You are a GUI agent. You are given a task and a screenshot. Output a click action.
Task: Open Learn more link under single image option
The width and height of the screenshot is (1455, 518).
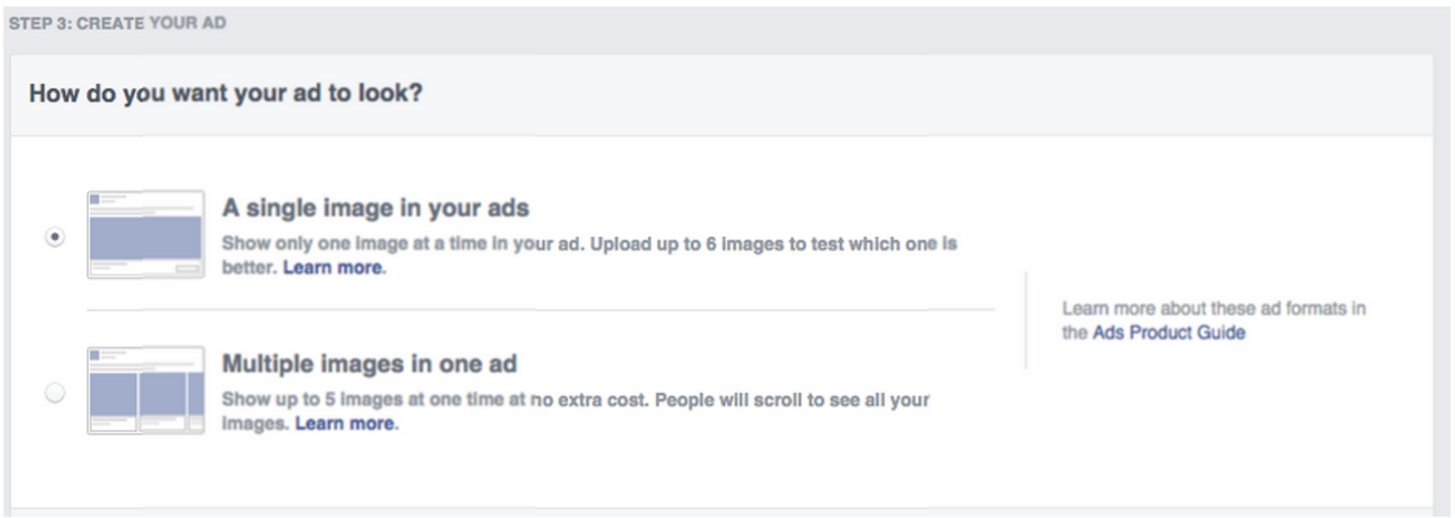[332, 268]
